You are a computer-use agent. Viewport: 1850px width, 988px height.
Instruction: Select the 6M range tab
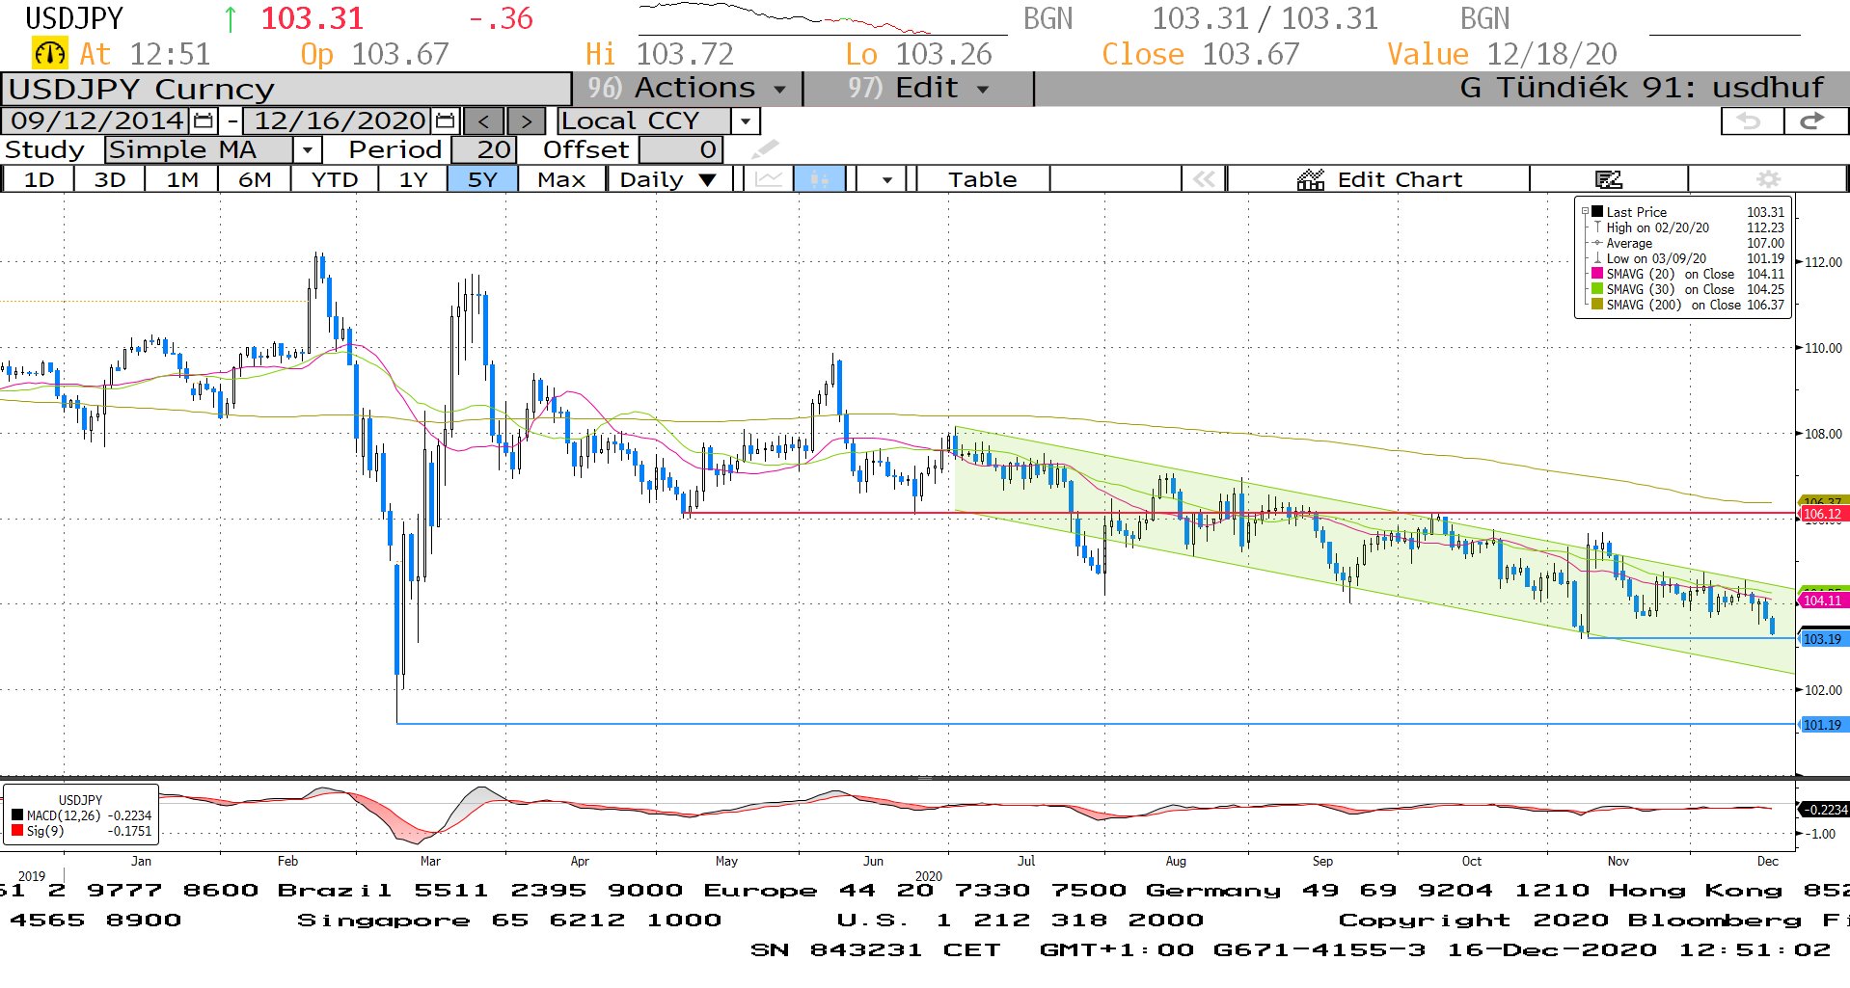pyautogui.click(x=255, y=179)
